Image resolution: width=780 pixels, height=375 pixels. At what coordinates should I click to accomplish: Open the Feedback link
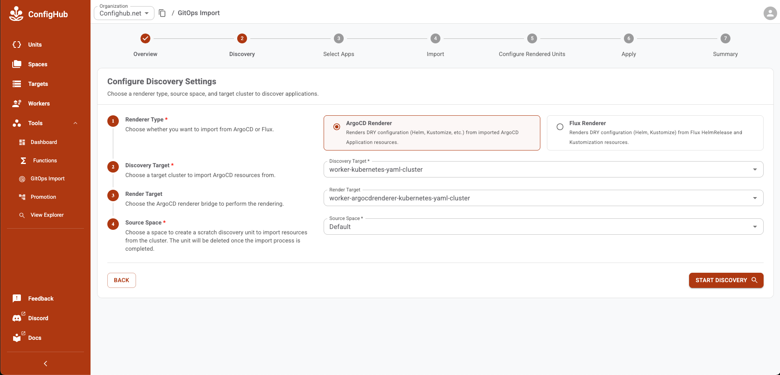tap(41, 299)
